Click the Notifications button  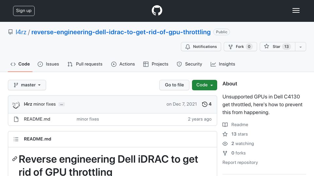pos(201,47)
